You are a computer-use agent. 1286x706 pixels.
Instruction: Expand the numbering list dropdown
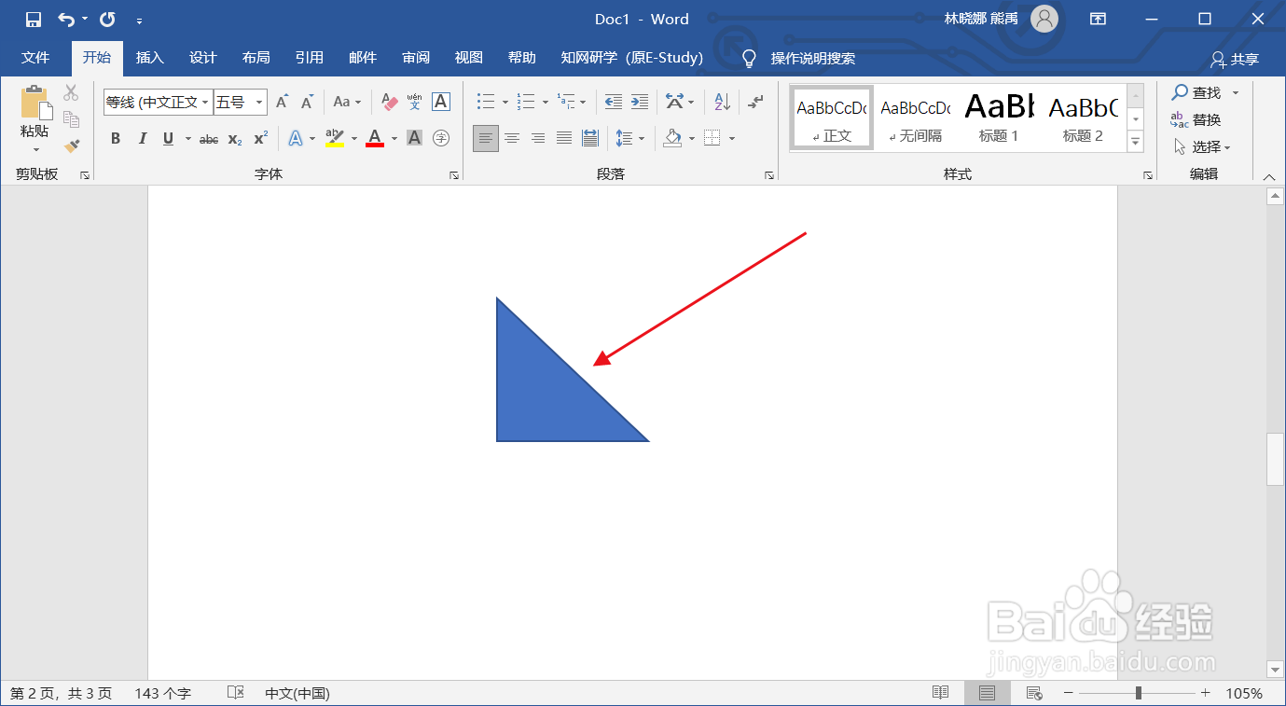(546, 103)
